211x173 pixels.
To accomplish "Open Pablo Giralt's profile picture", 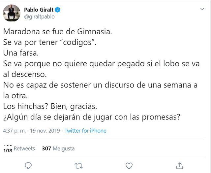I will (x=12, y=13).
